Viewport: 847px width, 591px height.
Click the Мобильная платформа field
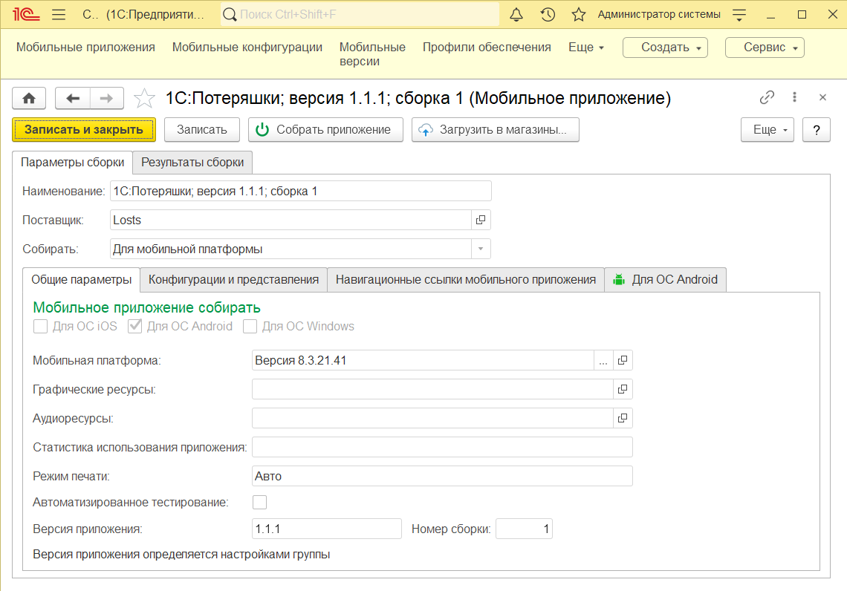[423, 361]
